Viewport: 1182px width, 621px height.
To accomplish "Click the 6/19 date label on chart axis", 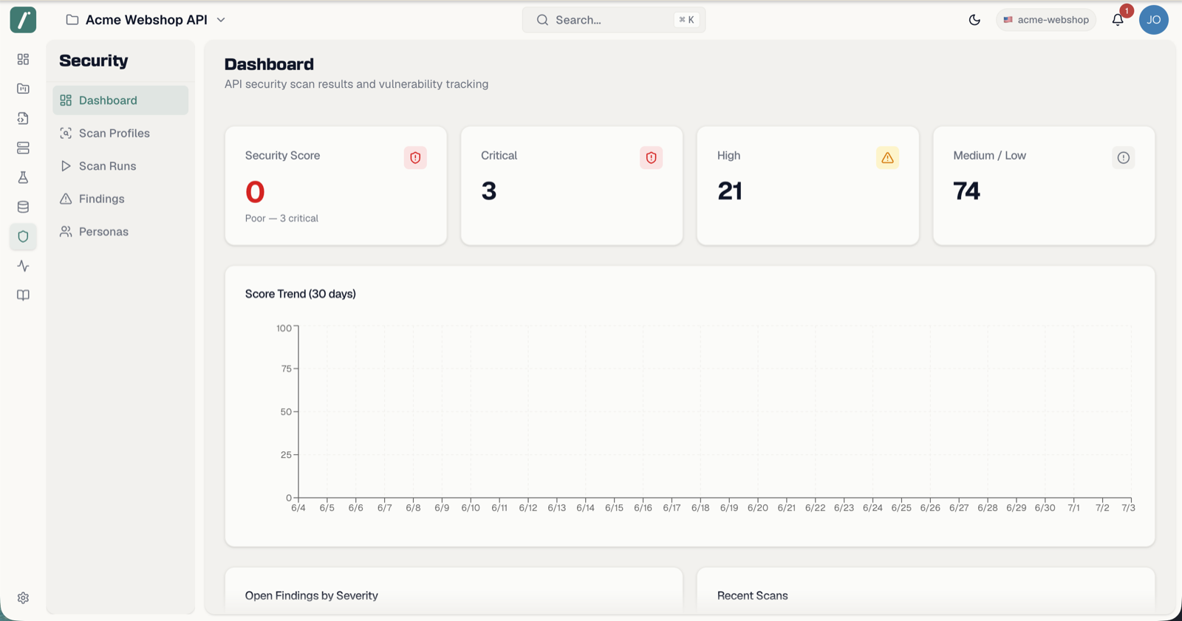I will point(729,508).
